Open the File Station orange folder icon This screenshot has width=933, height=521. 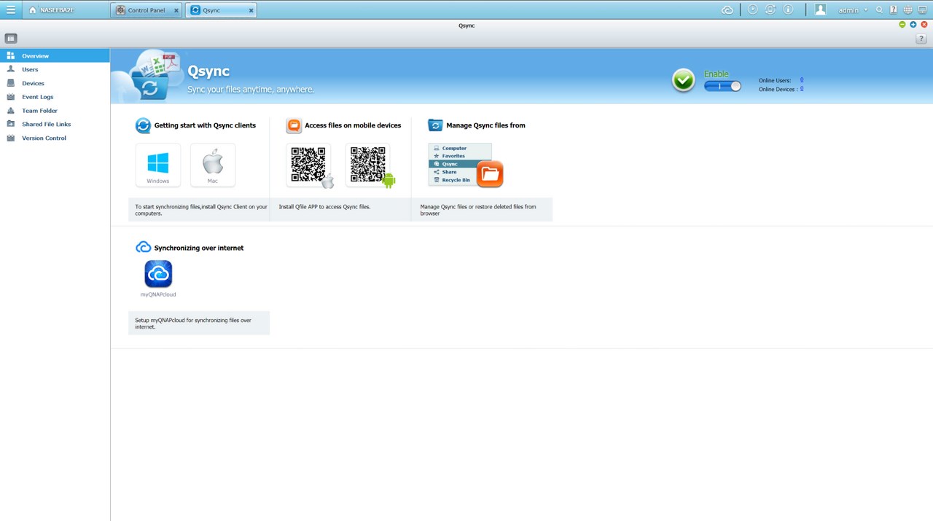[x=490, y=173]
